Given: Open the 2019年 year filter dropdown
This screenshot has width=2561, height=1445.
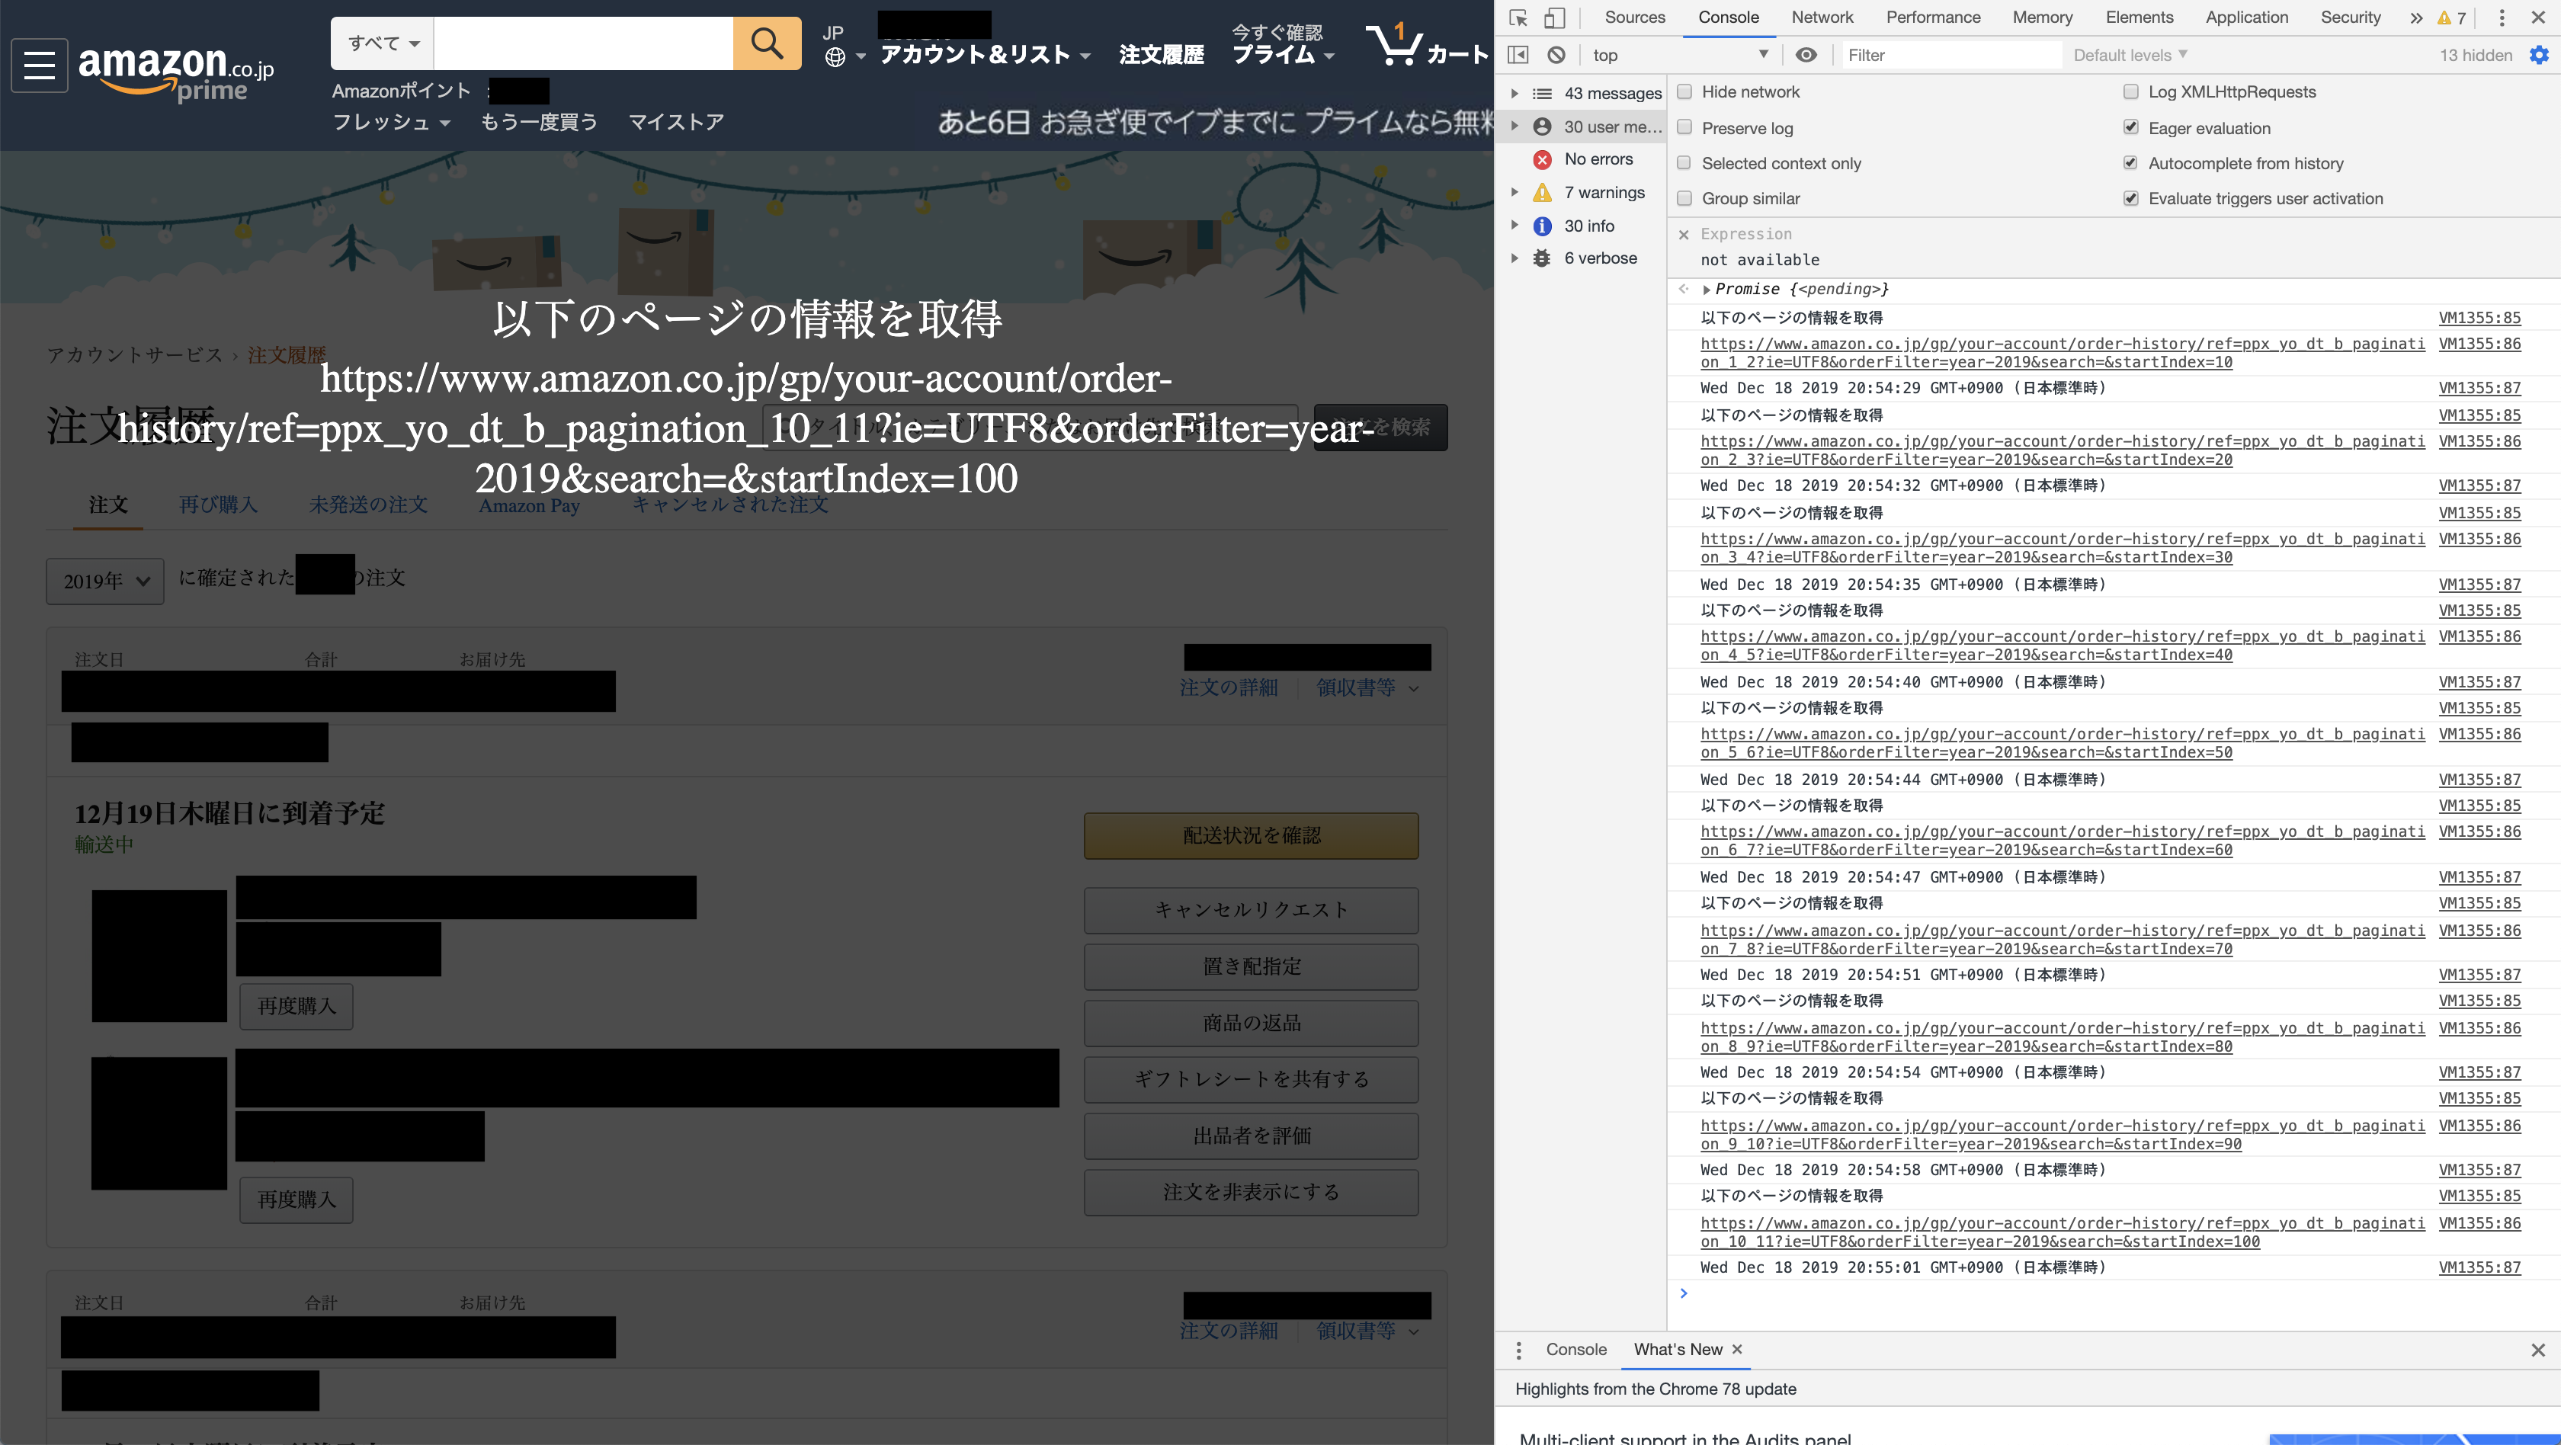Looking at the screenshot, I should click(x=104, y=581).
